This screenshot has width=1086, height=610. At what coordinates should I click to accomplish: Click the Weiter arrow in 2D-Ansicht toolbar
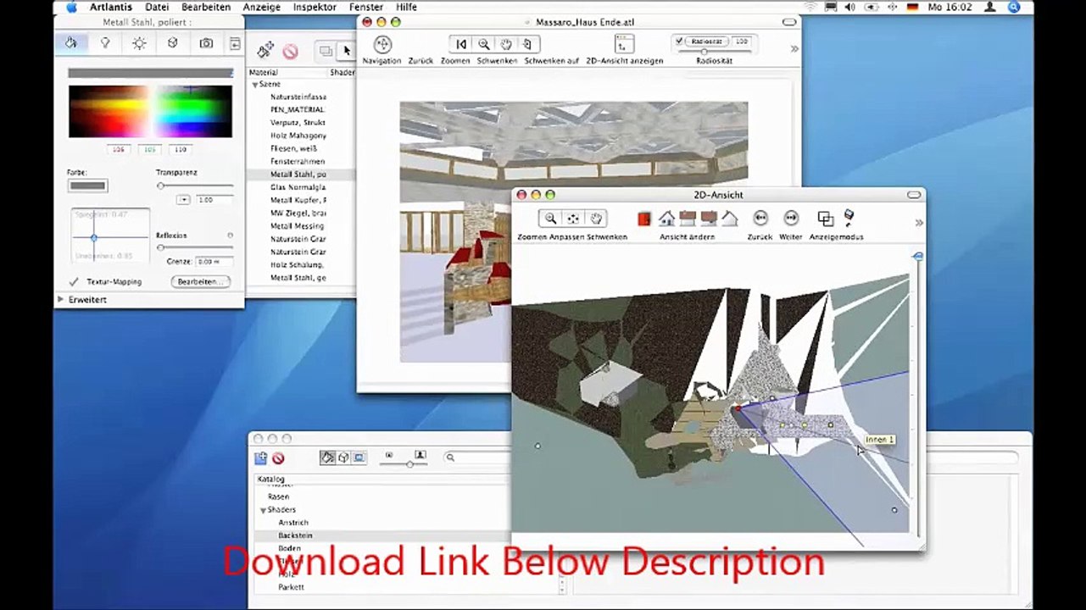[791, 219]
